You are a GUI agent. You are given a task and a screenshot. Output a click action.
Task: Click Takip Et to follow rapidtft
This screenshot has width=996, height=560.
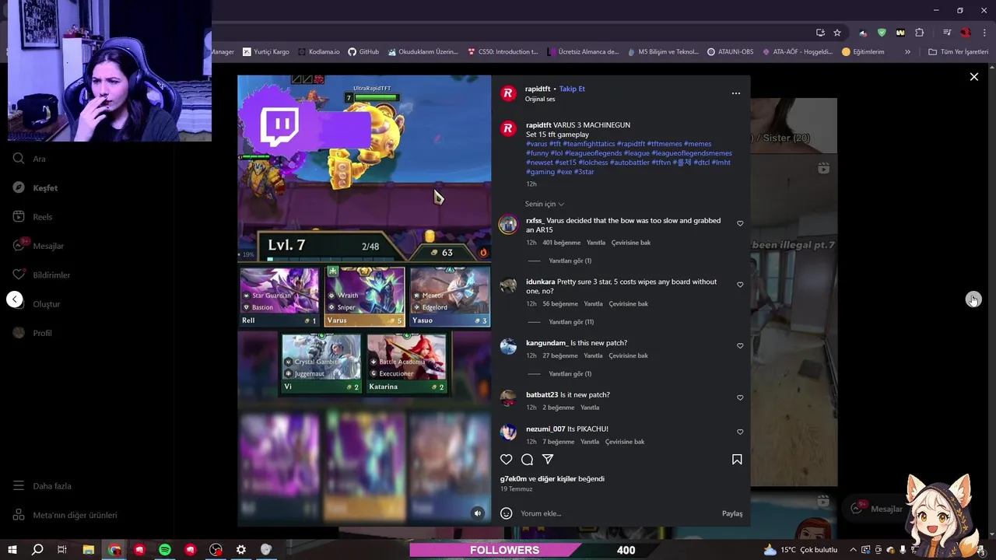[572, 89]
